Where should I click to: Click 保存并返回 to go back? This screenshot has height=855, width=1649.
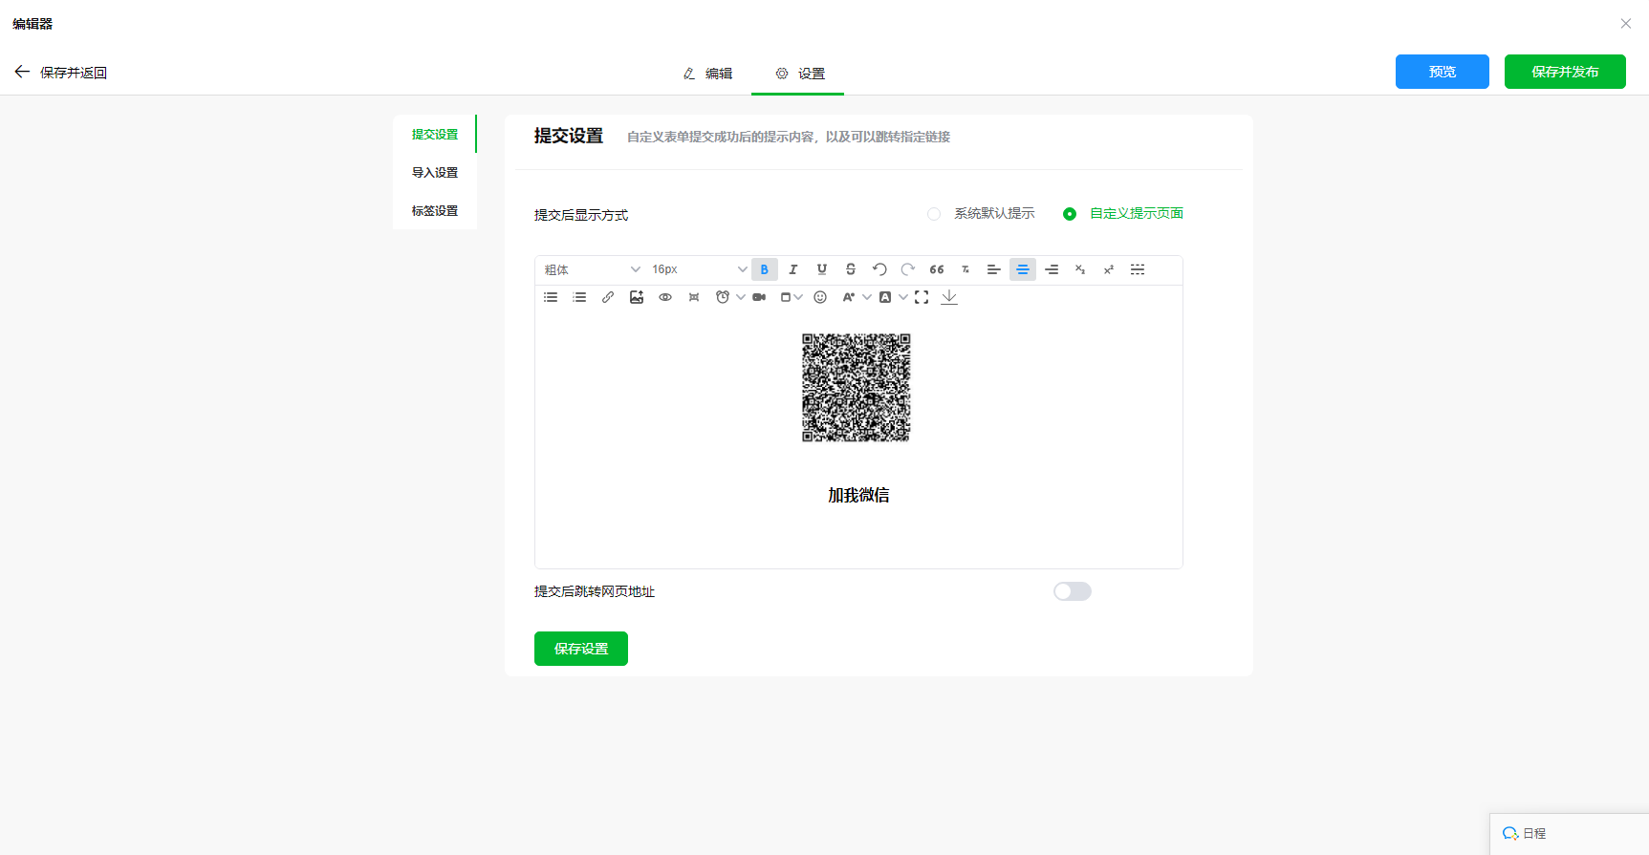(x=60, y=73)
